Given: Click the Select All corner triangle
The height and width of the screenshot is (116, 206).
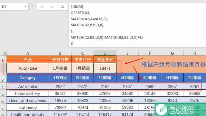Looking at the screenshot, I should [x=4, y=53].
